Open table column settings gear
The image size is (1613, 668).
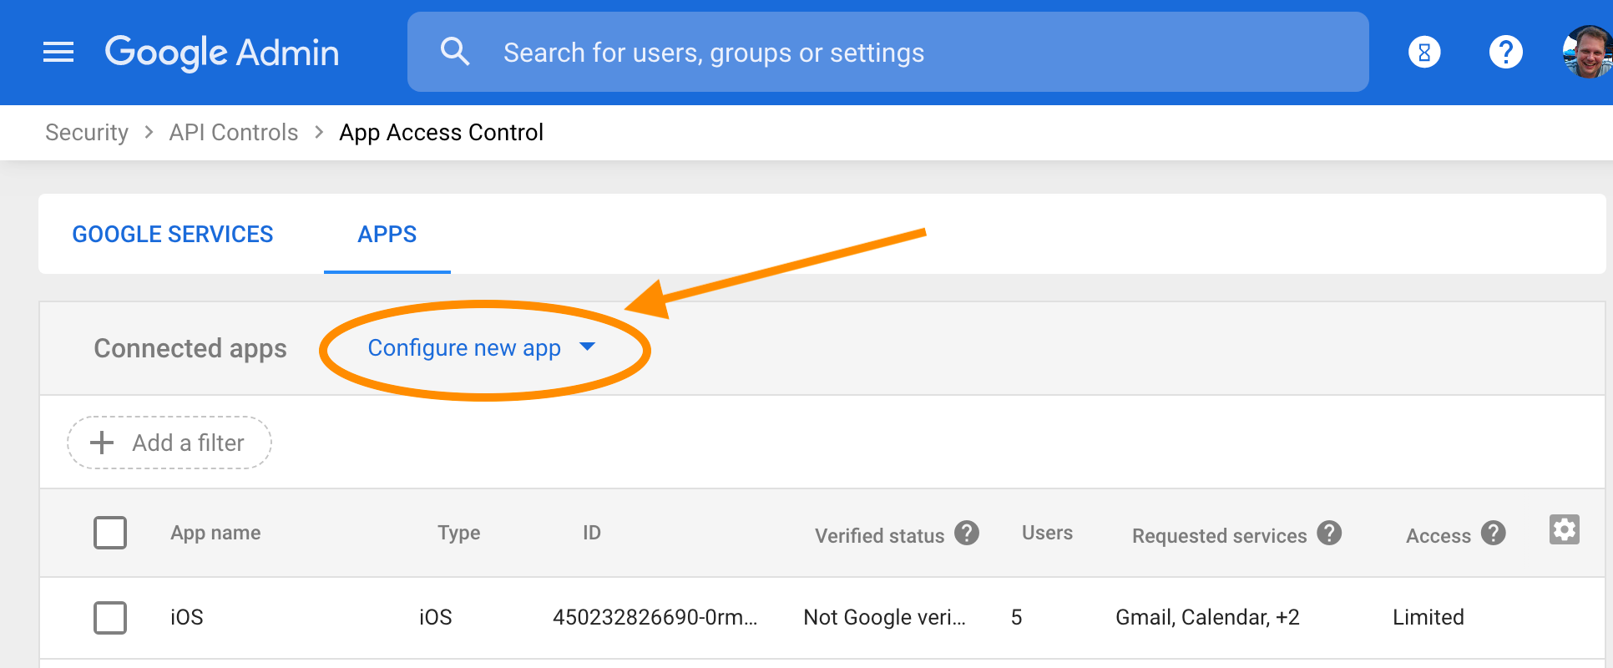click(x=1565, y=529)
